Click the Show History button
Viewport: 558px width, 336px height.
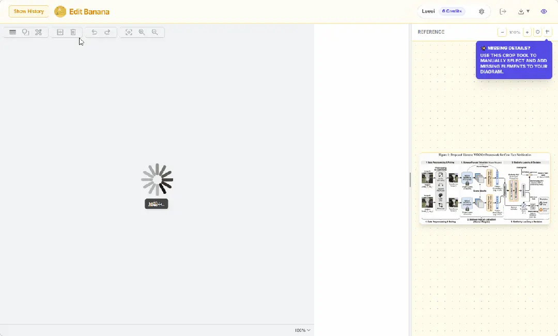29,11
